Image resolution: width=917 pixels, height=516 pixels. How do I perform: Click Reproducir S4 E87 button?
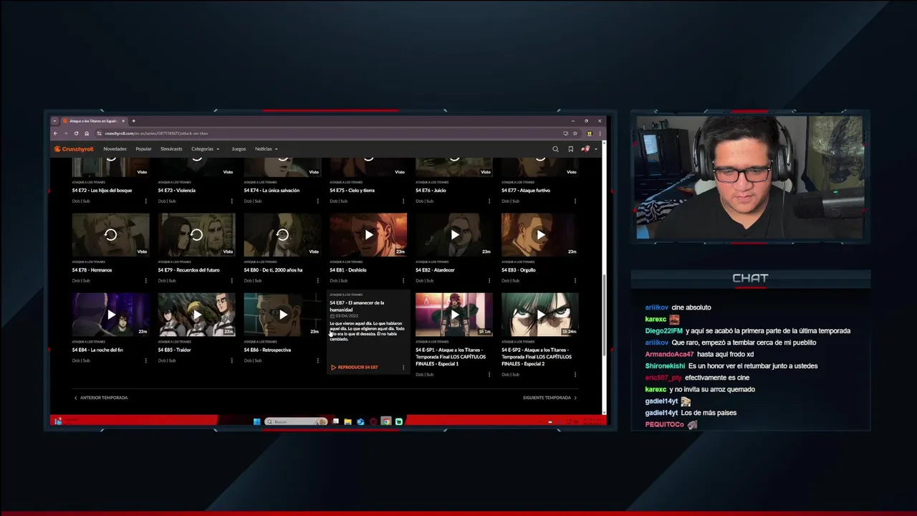pos(355,367)
